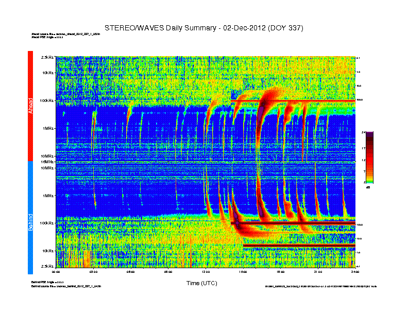
Task: Click the top 2.5kHz label in Ahead panel
Action: click(x=47, y=58)
